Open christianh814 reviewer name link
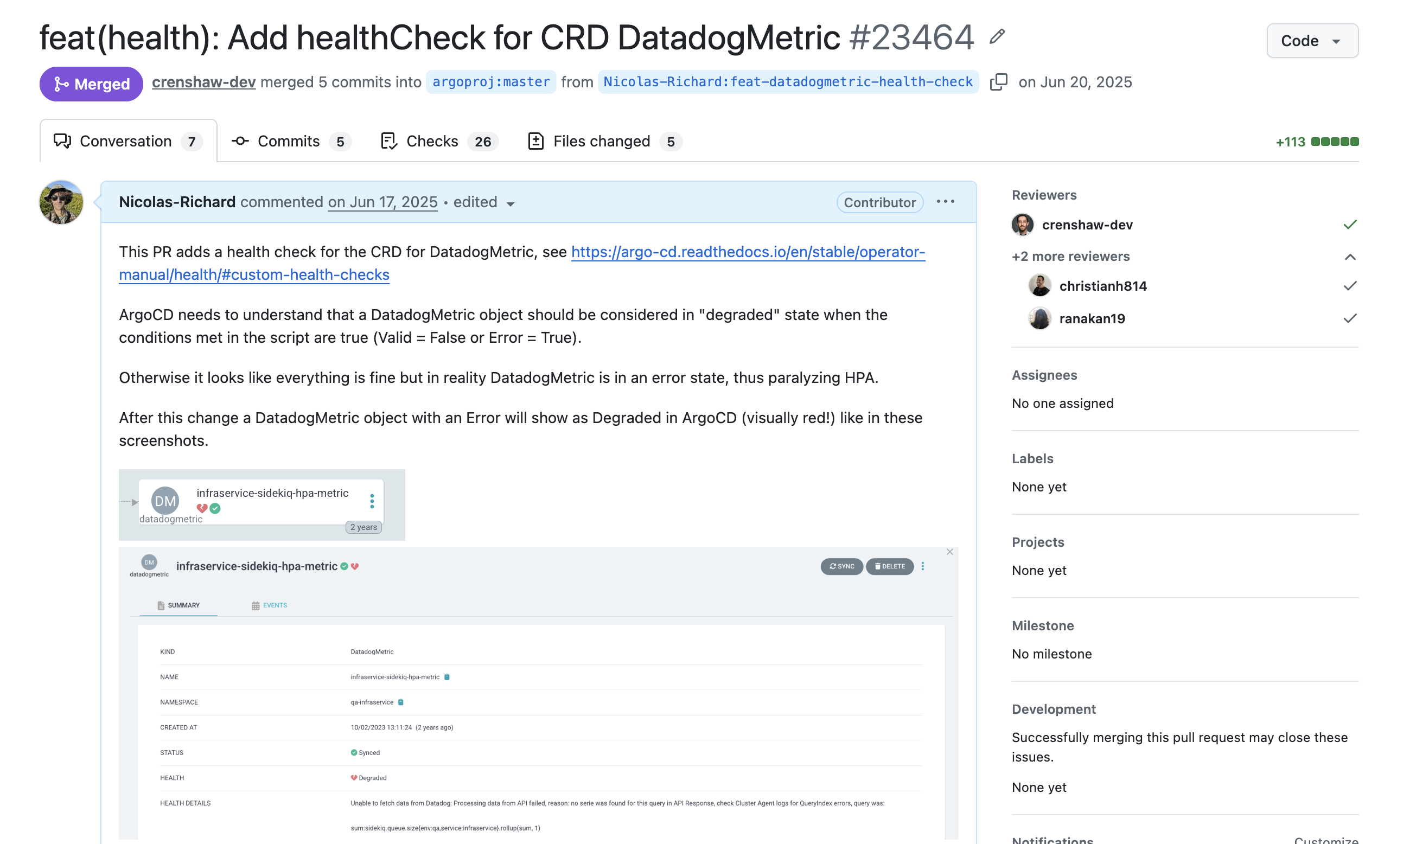The width and height of the screenshot is (1416, 844). click(1102, 285)
